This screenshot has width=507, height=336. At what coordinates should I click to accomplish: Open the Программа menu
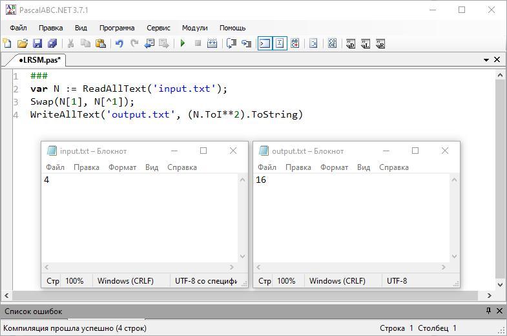coord(117,28)
